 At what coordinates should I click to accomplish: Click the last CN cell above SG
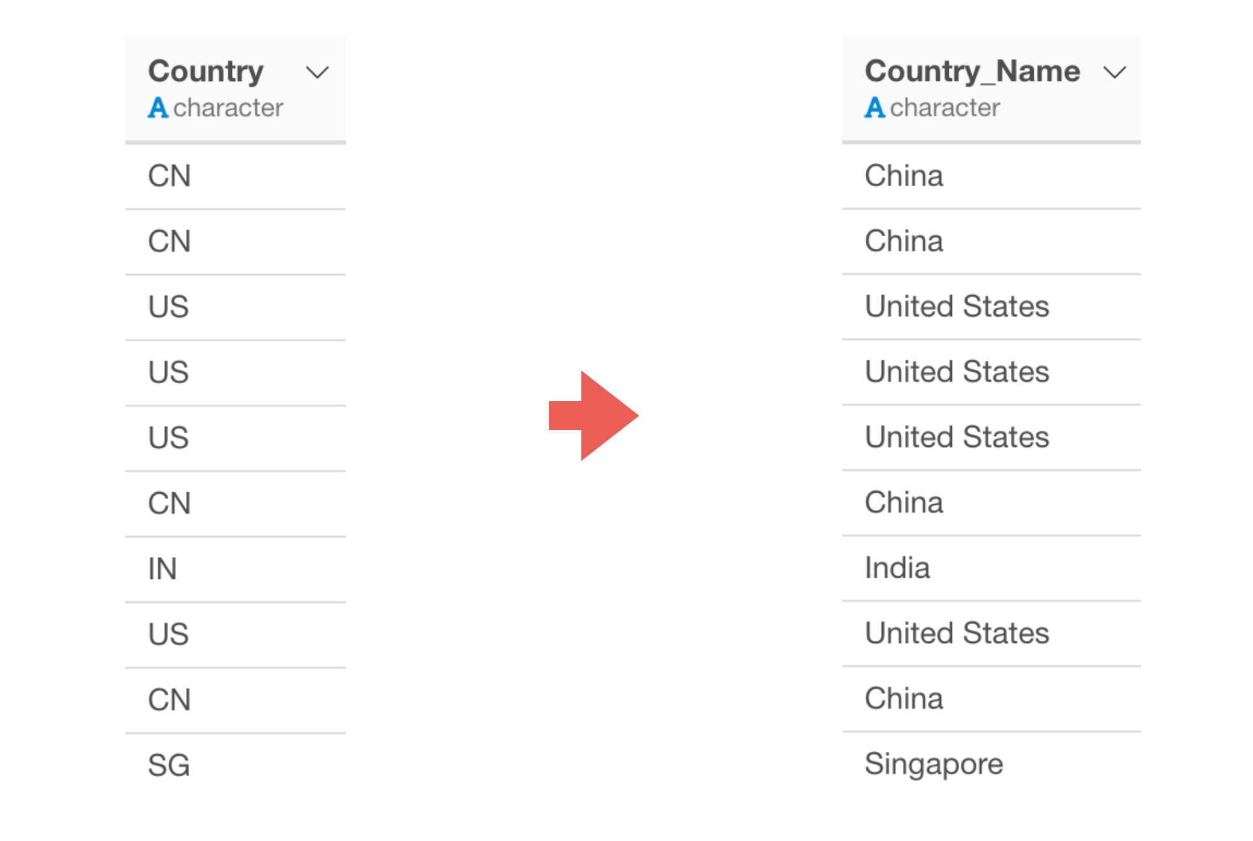tap(236, 700)
